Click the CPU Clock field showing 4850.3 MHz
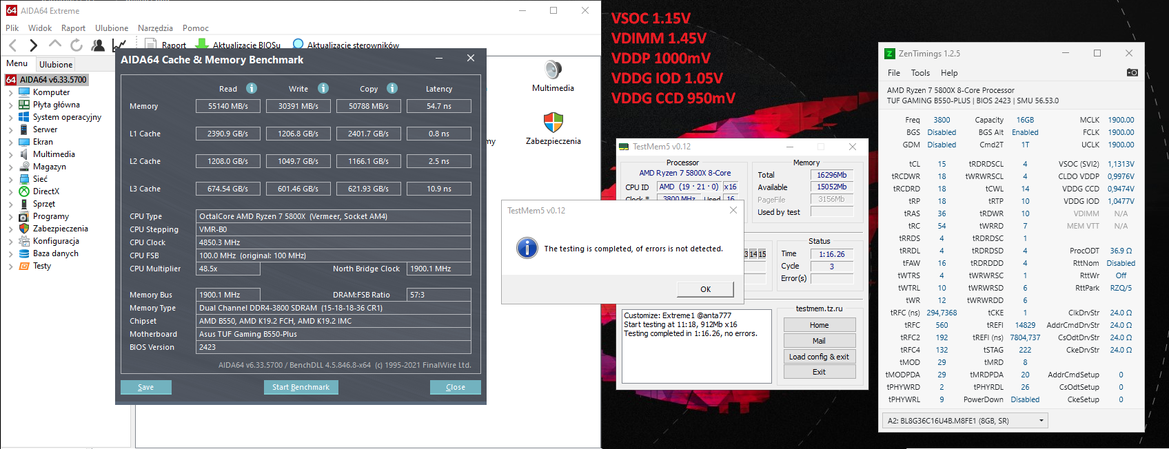Screen dimensions: 1169x449 (334, 242)
